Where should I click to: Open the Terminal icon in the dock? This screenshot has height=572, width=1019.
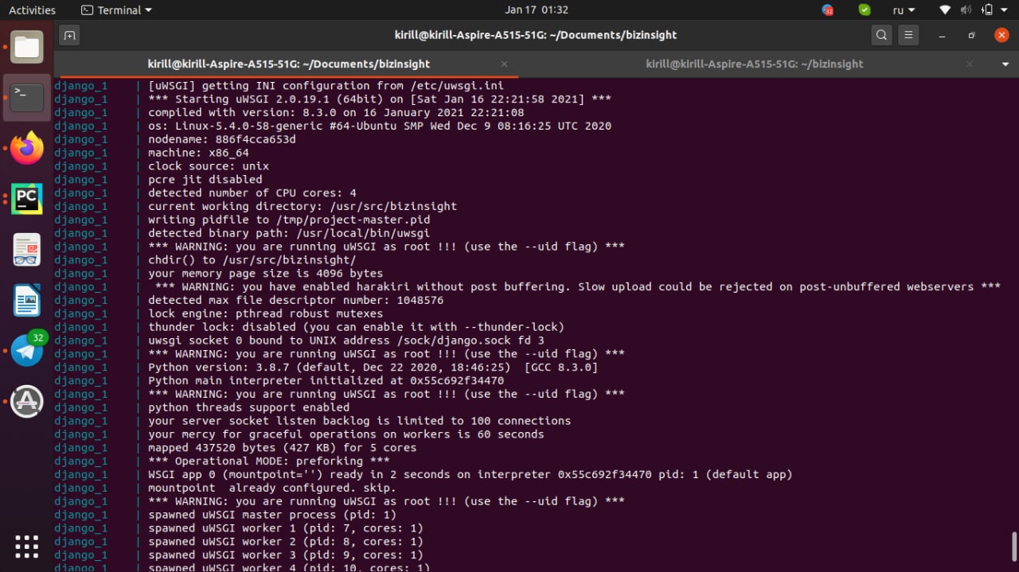(x=27, y=97)
